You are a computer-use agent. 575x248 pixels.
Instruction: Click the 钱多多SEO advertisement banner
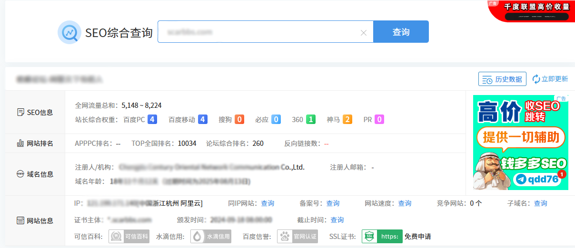pos(520,143)
